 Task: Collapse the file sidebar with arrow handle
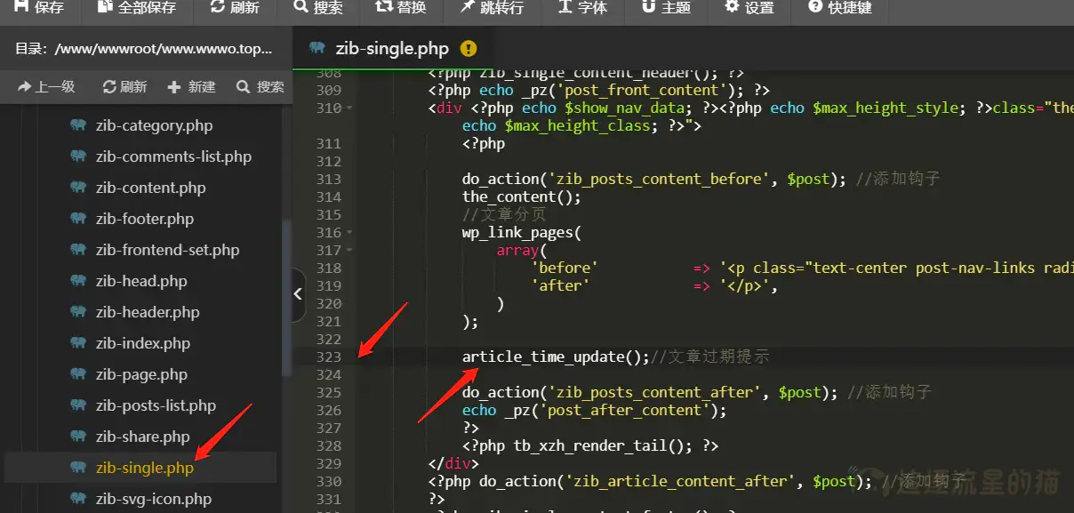tap(298, 293)
